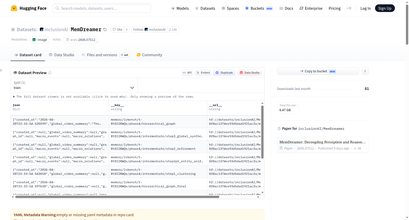Click the Embed button
This screenshot has height=220, width=409.
[x=203, y=73]
